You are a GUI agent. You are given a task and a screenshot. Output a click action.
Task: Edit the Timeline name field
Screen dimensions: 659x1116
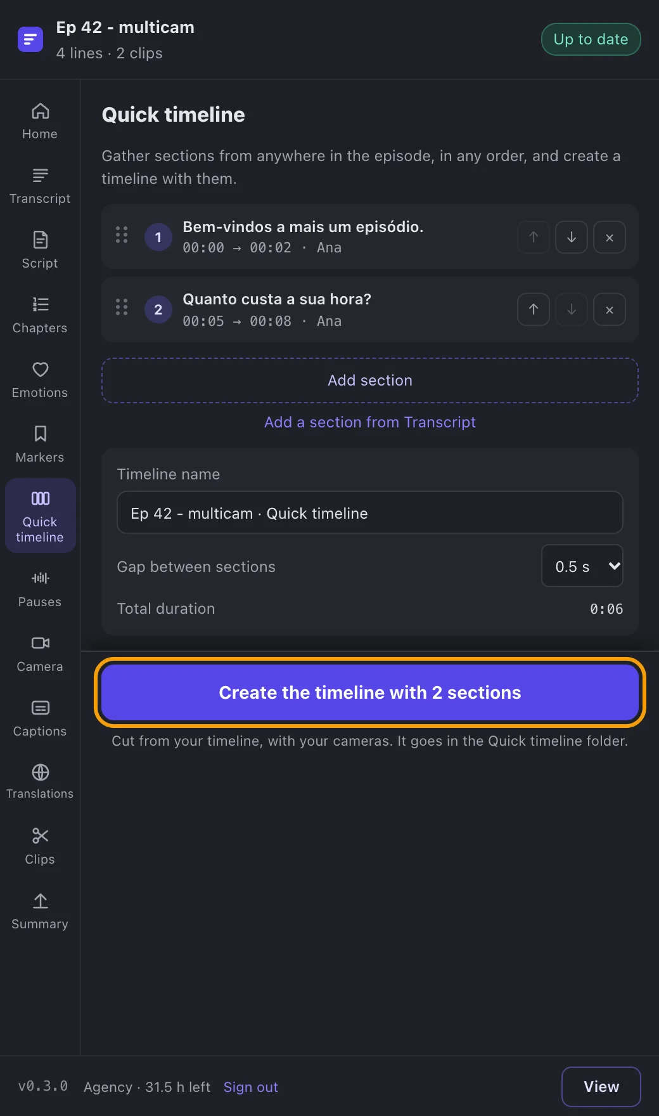(370, 512)
